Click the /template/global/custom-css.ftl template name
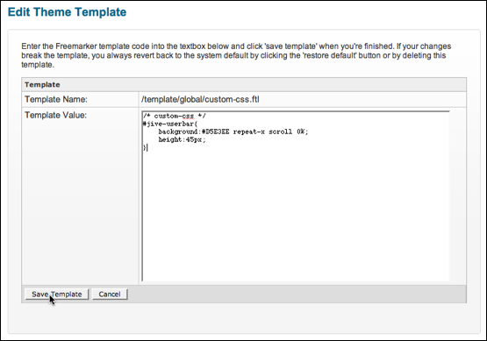The image size is (487, 341). click(x=200, y=100)
